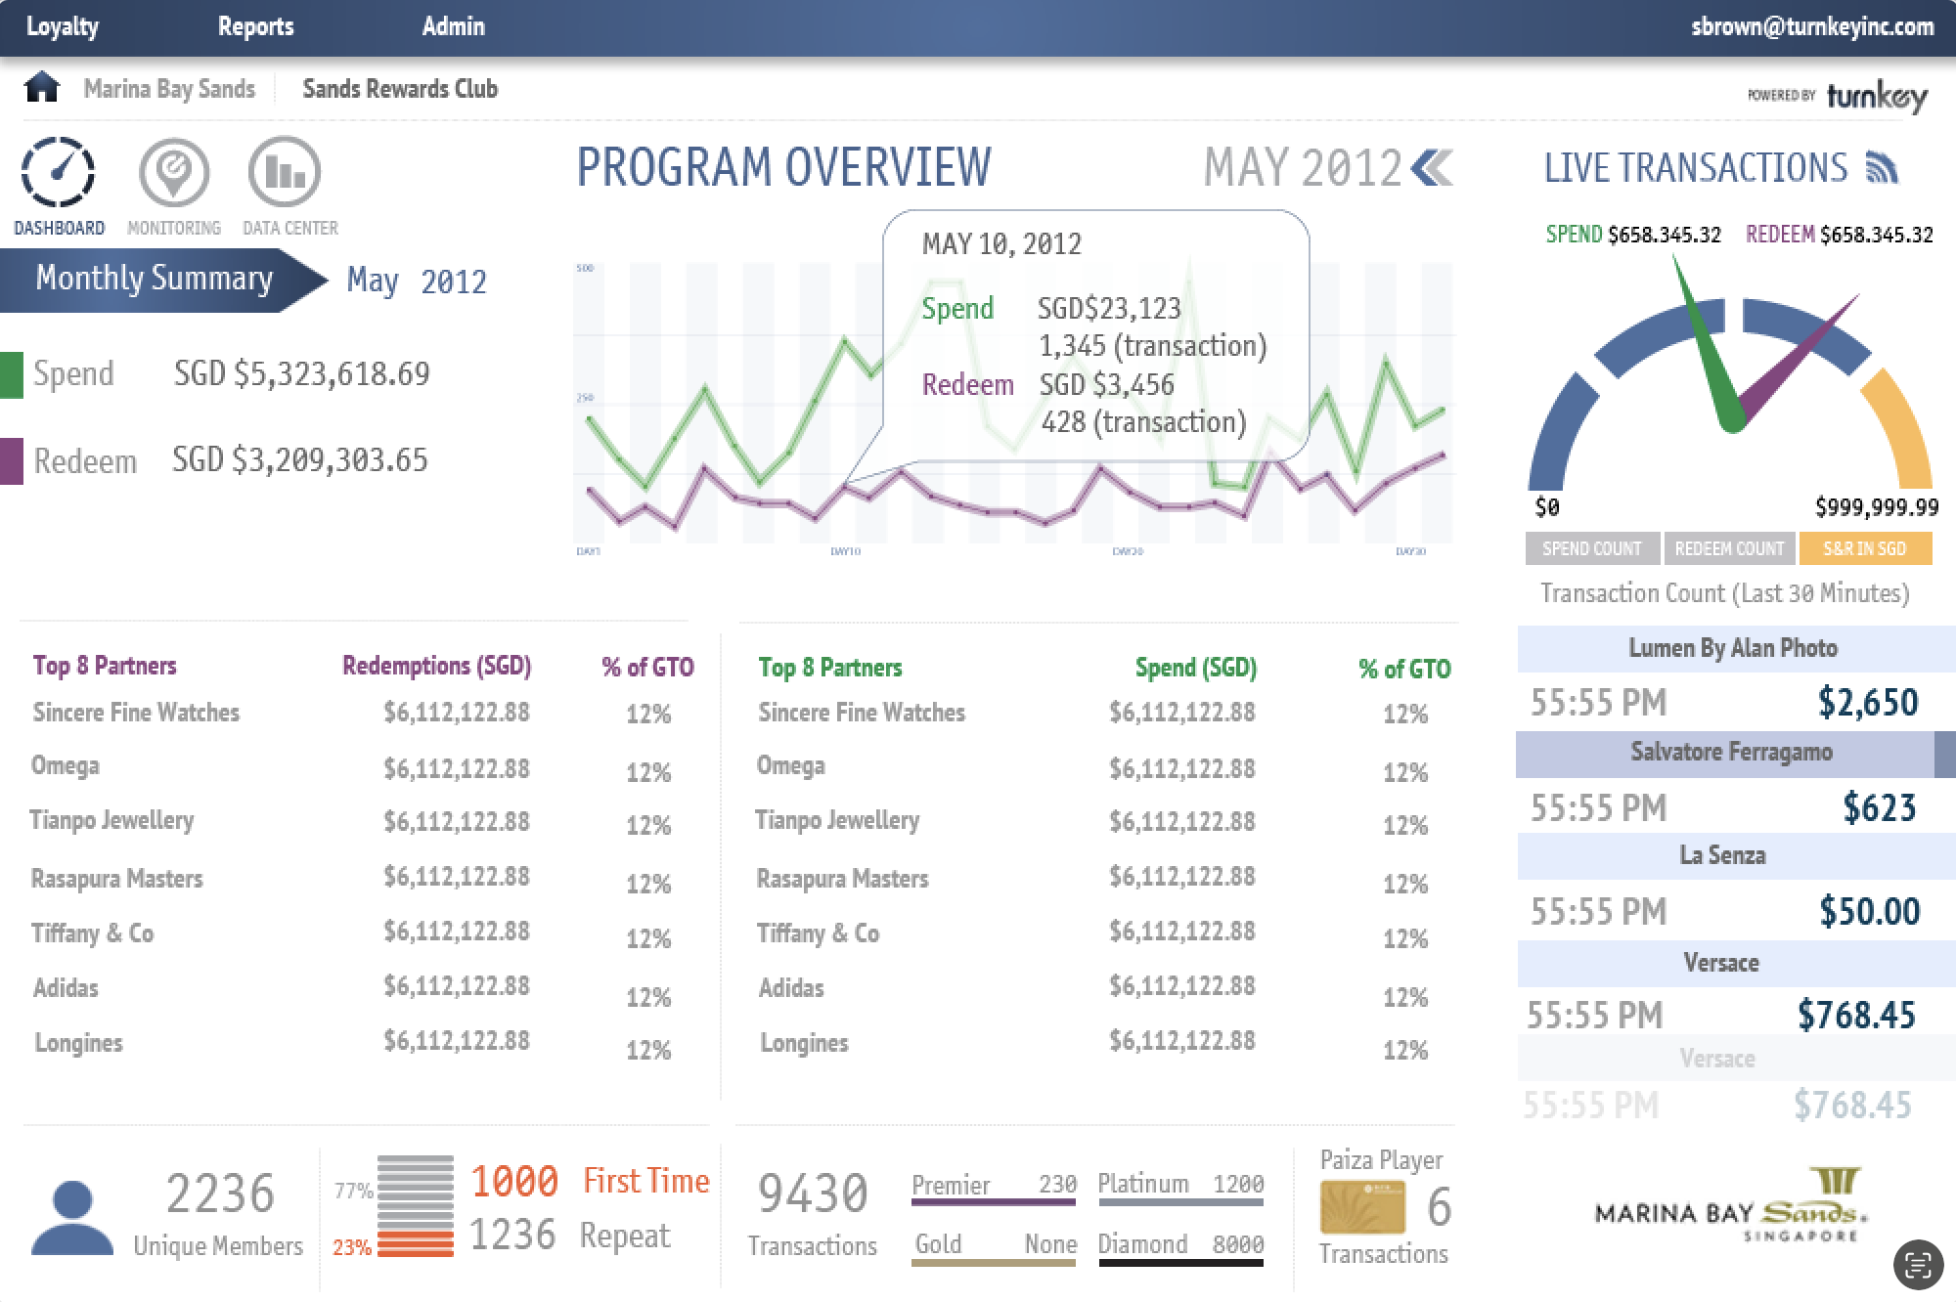Click the Unique Members person icon
The height and width of the screenshot is (1302, 1956).
(x=72, y=1217)
